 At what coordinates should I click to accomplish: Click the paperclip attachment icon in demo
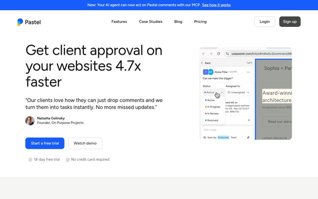pyautogui.click(x=248, y=137)
